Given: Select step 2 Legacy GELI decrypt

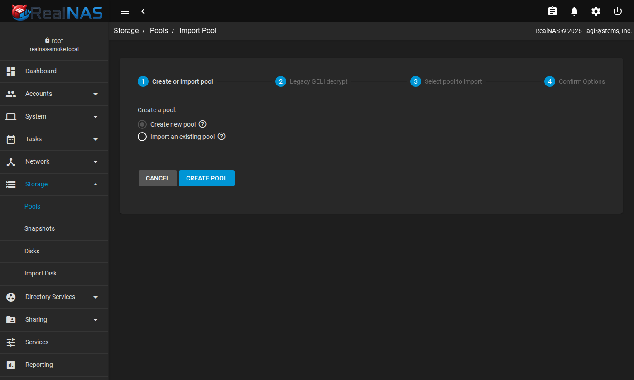Looking at the screenshot, I should pyautogui.click(x=312, y=81).
